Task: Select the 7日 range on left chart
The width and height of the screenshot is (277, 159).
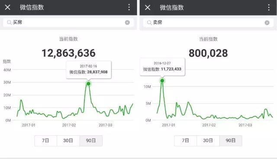Action: click(x=45, y=141)
